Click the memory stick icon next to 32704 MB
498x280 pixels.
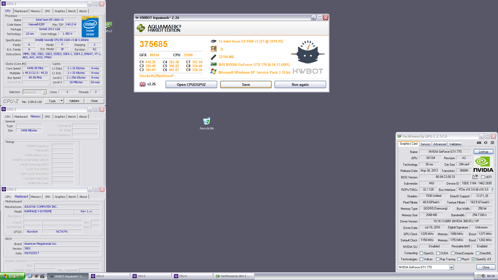coord(213,57)
